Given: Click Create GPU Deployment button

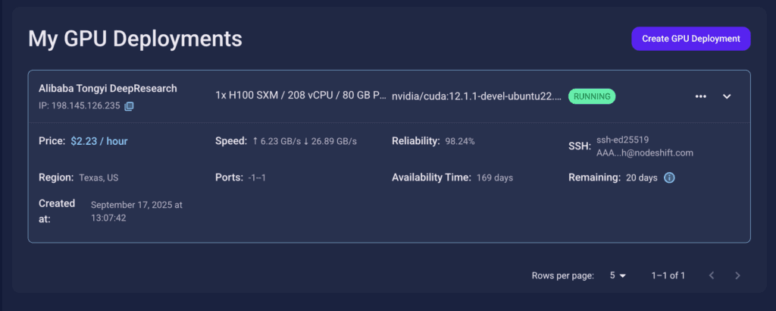Looking at the screenshot, I should (691, 39).
